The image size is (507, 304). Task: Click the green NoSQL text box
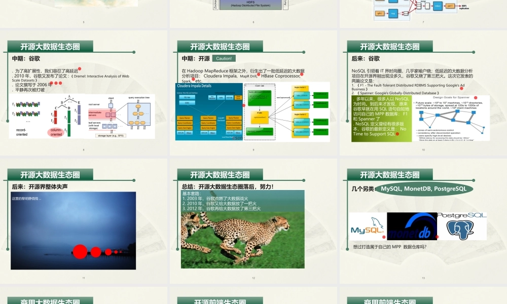coord(382,118)
